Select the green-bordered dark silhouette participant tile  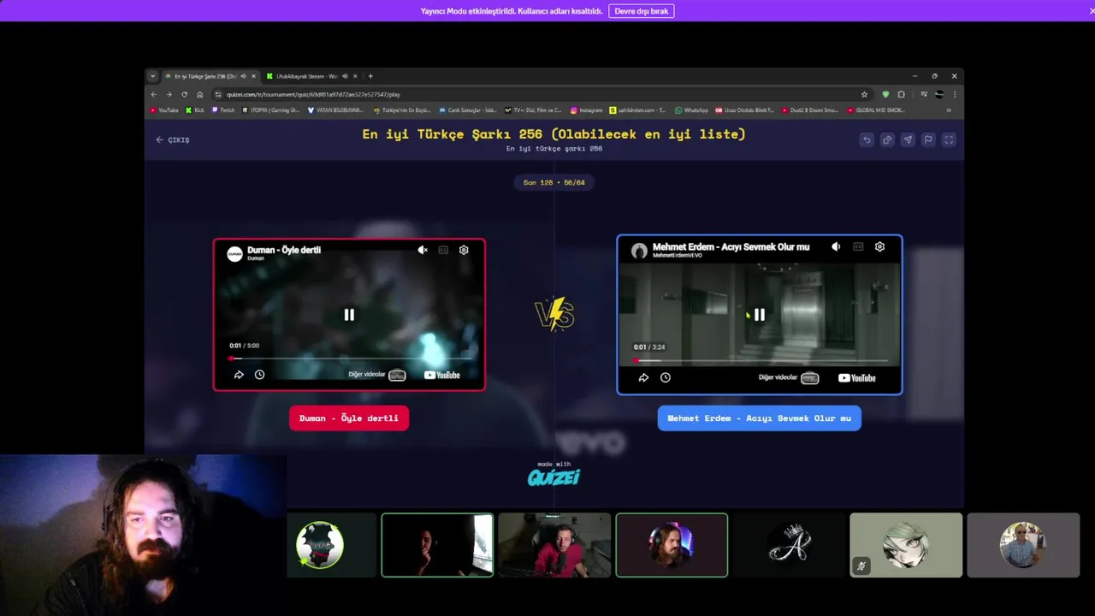[x=437, y=545]
